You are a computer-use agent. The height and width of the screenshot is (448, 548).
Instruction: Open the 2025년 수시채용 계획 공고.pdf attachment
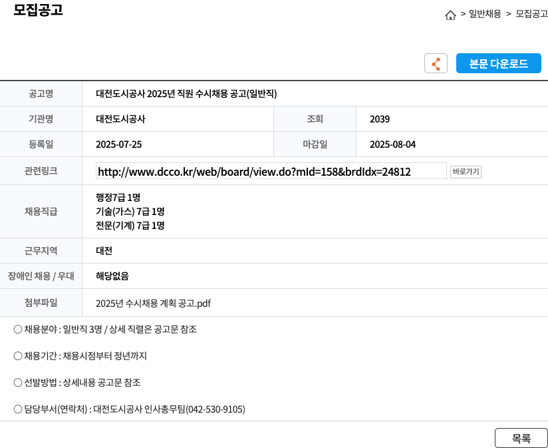point(153,303)
